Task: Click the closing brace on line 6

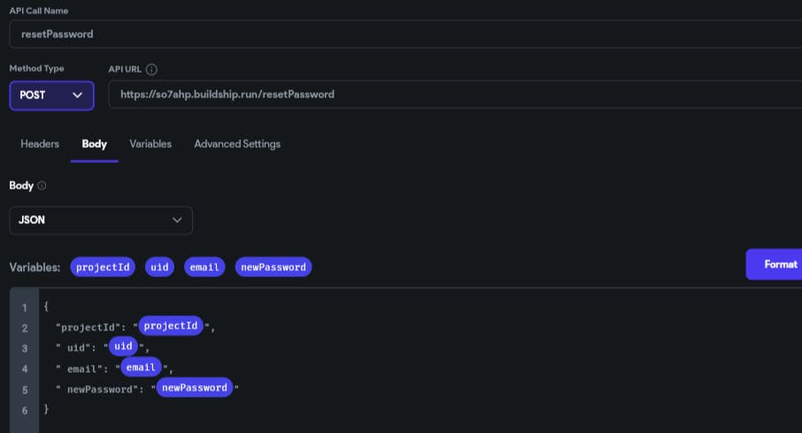Action: pos(46,409)
